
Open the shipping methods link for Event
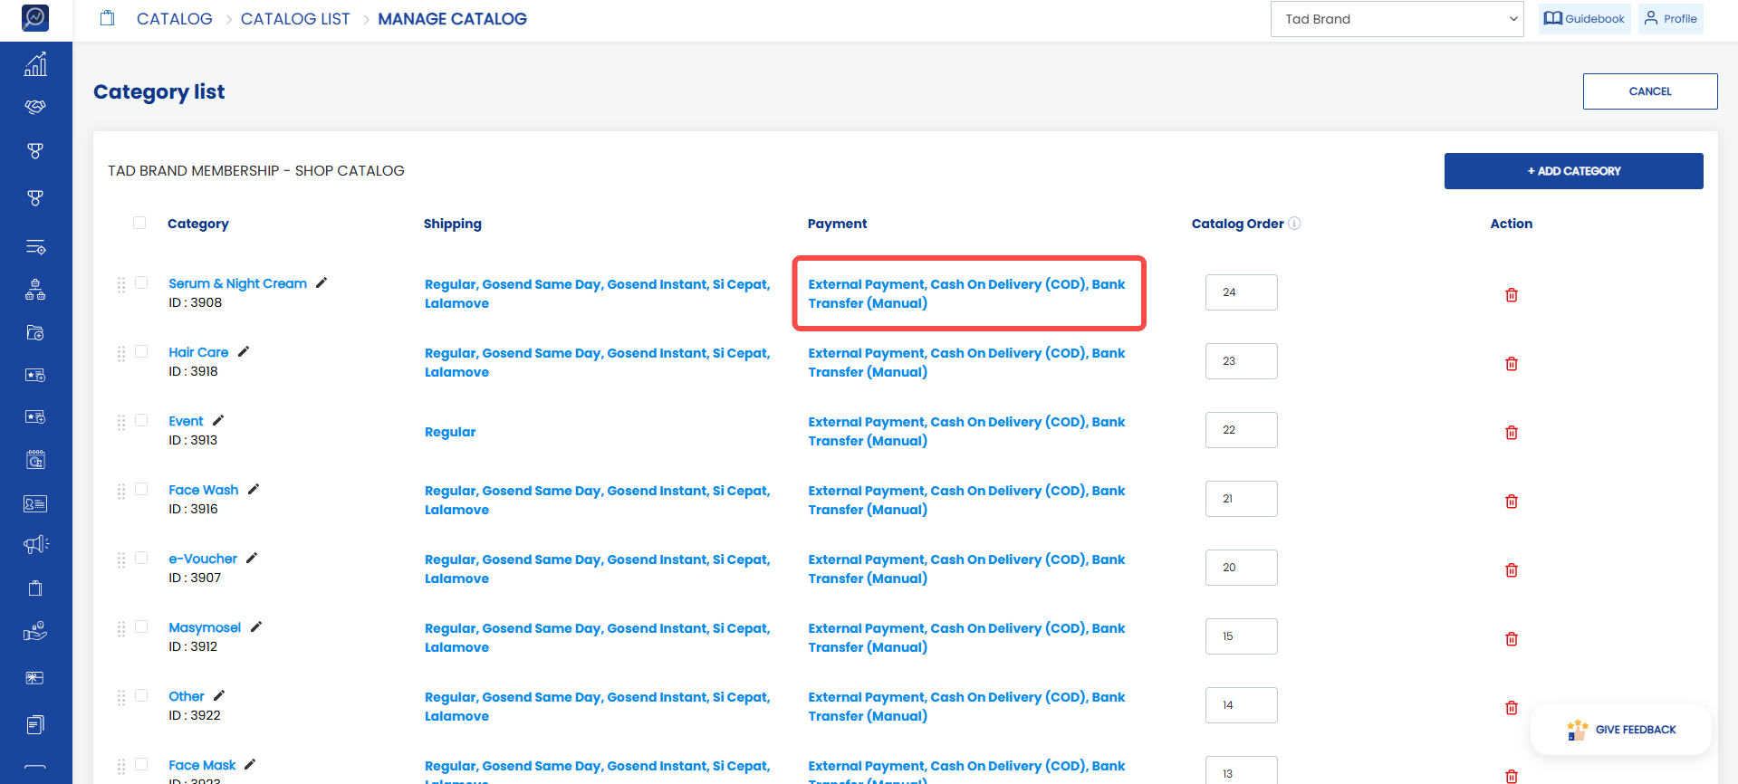(450, 432)
